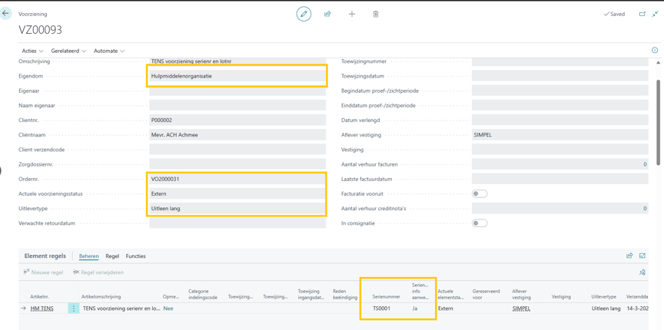Expand the Gerelateerd menu

click(x=68, y=51)
